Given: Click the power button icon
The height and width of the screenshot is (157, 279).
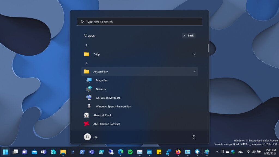Looking at the screenshot, I should coord(193,137).
